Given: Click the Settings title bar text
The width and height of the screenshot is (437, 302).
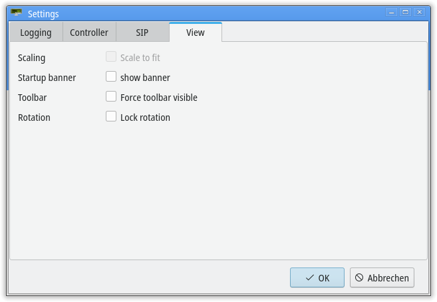Looking at the screenshot, I should [x=43, y=14].
